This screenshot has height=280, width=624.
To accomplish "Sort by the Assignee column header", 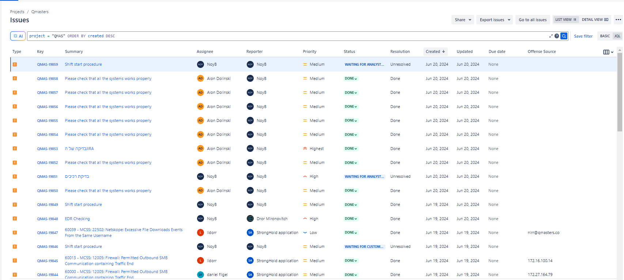I will coord(205,51).
